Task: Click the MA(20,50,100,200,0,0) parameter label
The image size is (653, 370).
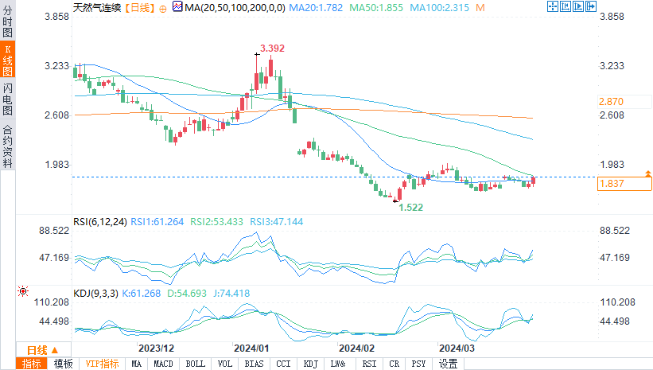Action: (x=235, y=8)
